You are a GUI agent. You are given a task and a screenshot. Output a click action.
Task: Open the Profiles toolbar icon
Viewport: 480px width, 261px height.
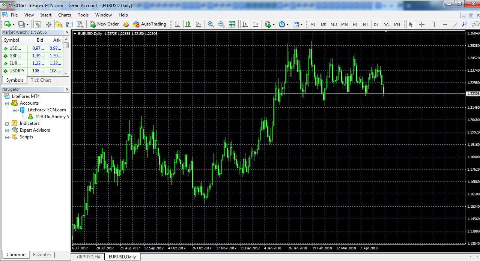click(21, 24)
